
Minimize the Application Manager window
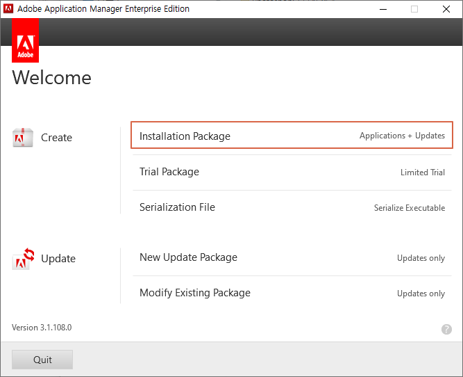[x=383, y=9]
